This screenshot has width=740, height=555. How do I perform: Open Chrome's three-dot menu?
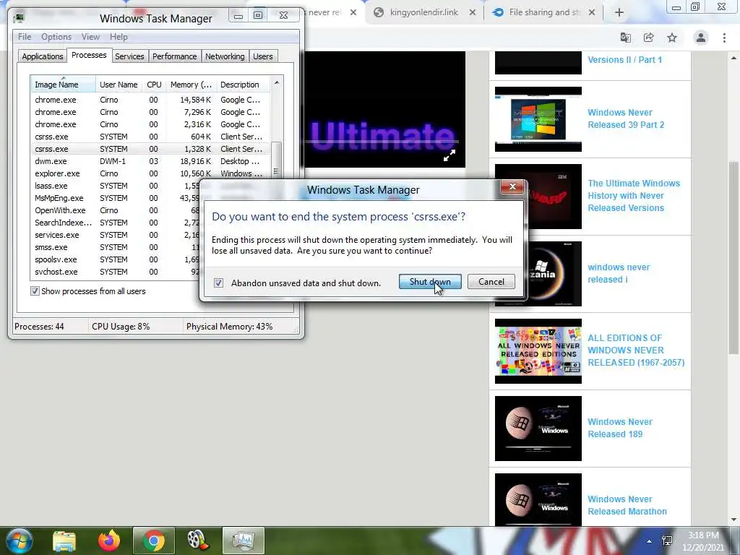[x=724, y=38]
